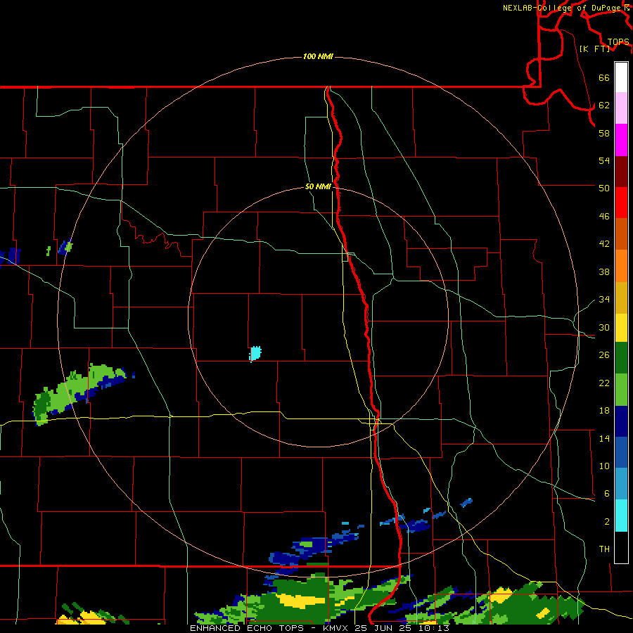Click the cyan 2 kft legend swatch
Image resolution: width=633 pixels, height=633 pixels.
[x=621, y=516]
